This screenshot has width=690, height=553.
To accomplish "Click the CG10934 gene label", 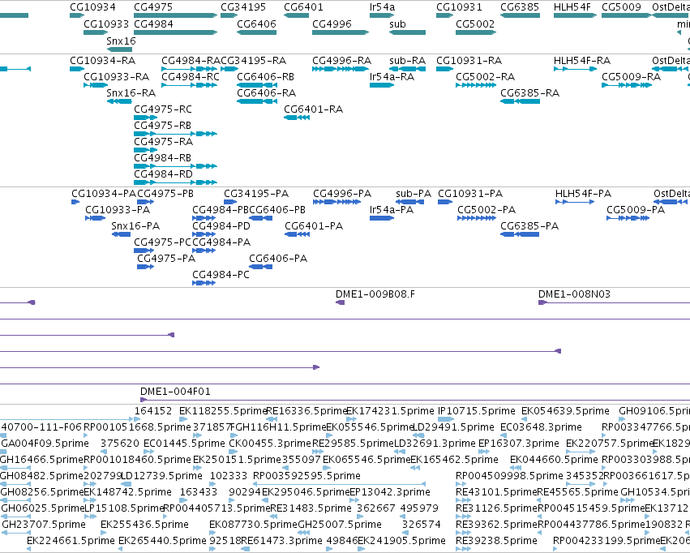I will [x=93, y=7].
